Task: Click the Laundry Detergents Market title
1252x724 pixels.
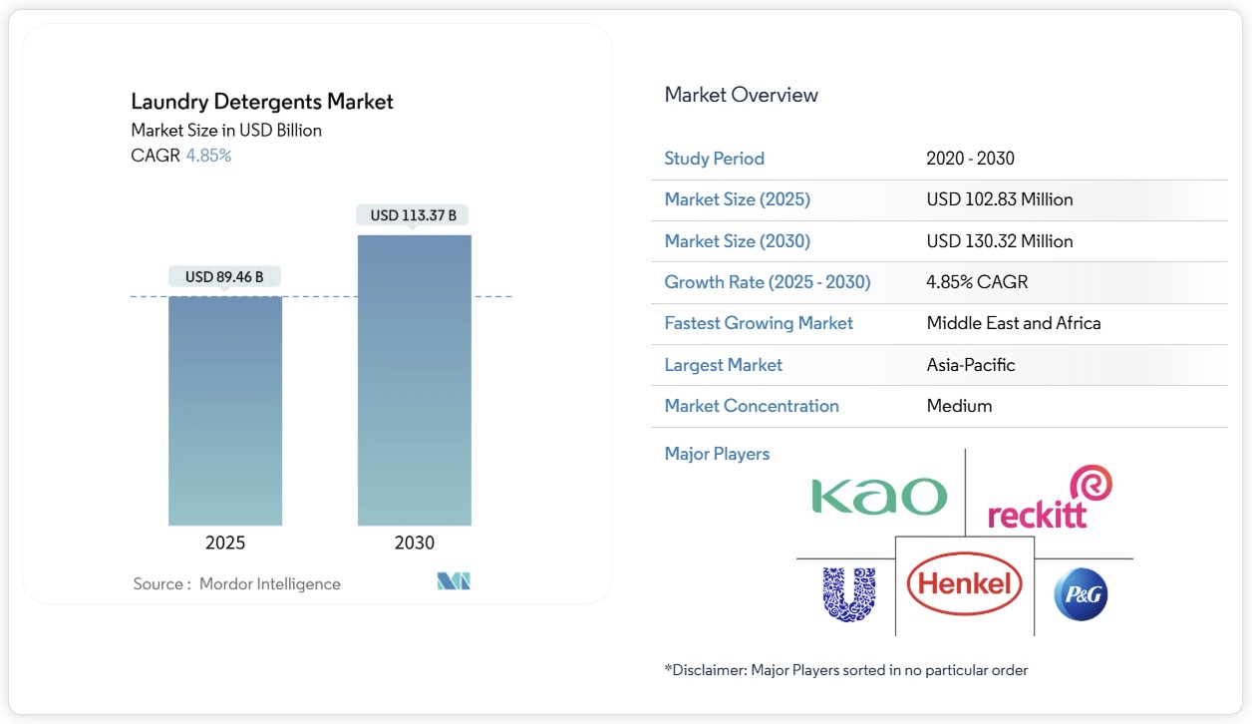Action: (262, 102)
